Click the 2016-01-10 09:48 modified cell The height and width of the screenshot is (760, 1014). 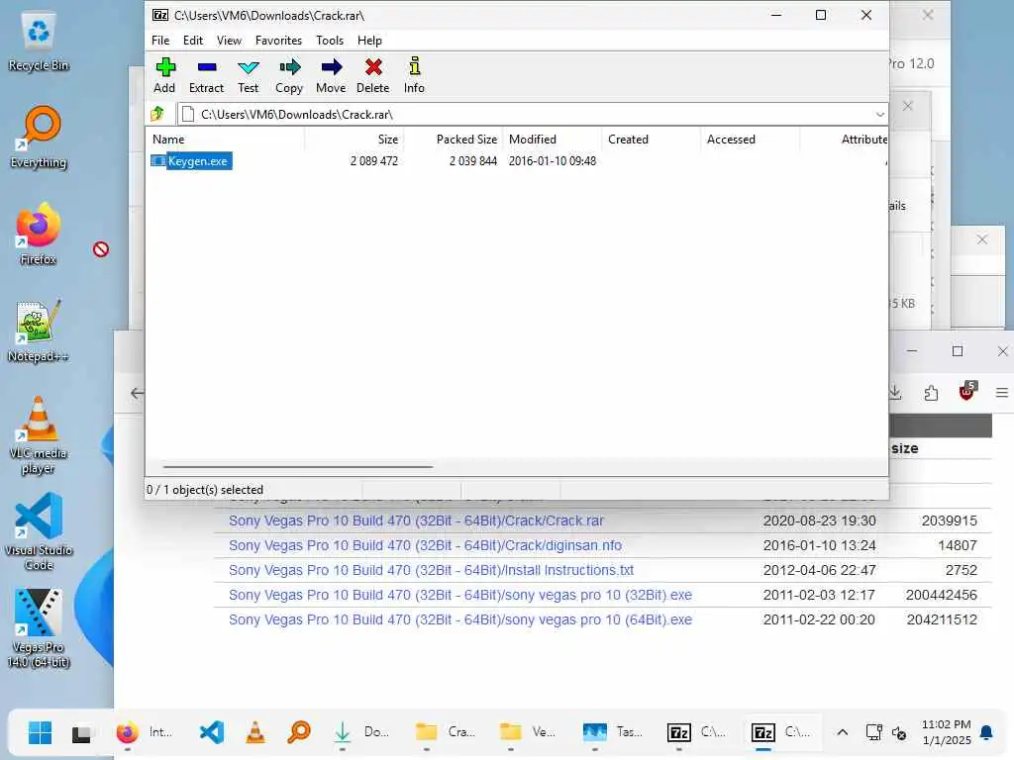point(553,161)
